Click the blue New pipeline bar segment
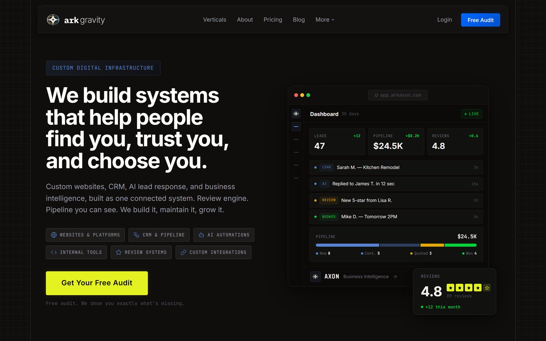 [x=347, y=245]
